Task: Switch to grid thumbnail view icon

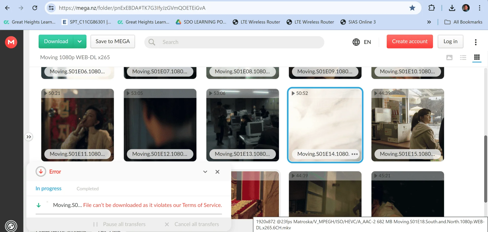Action: coord(477,57)
